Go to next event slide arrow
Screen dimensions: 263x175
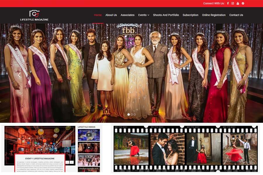(72, 162)
